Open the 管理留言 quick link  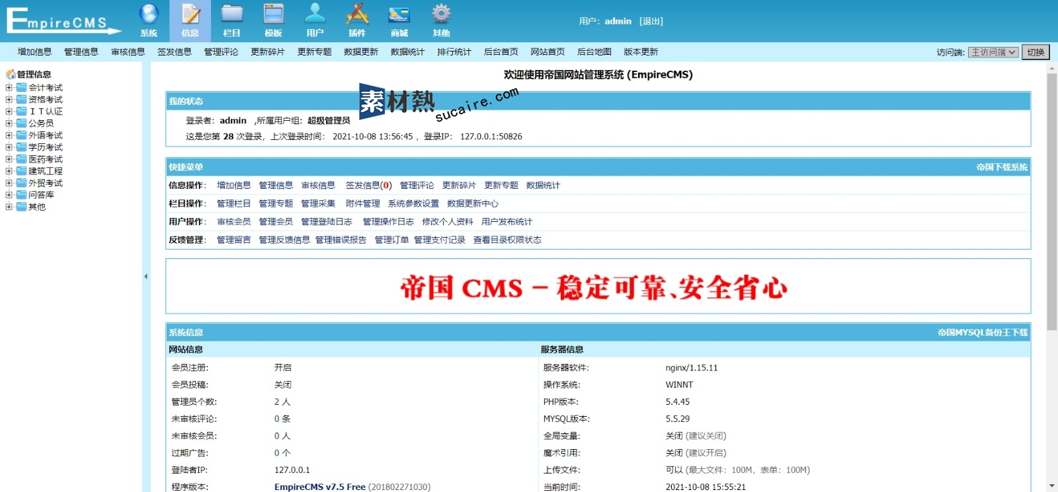click(234, 240)
